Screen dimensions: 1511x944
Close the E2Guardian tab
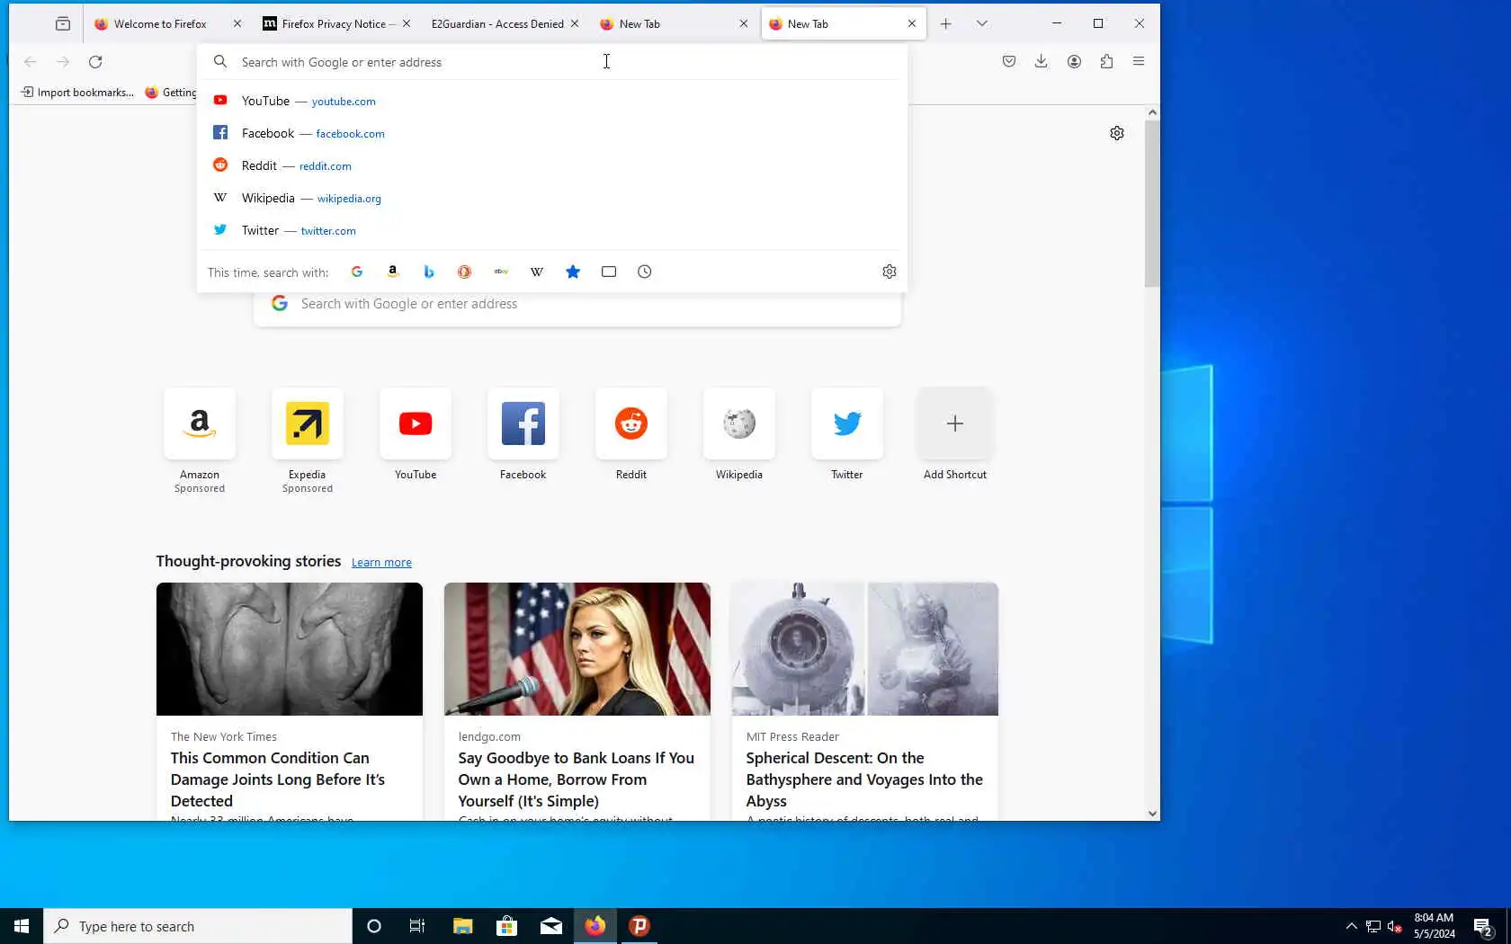tap(575, 24)
